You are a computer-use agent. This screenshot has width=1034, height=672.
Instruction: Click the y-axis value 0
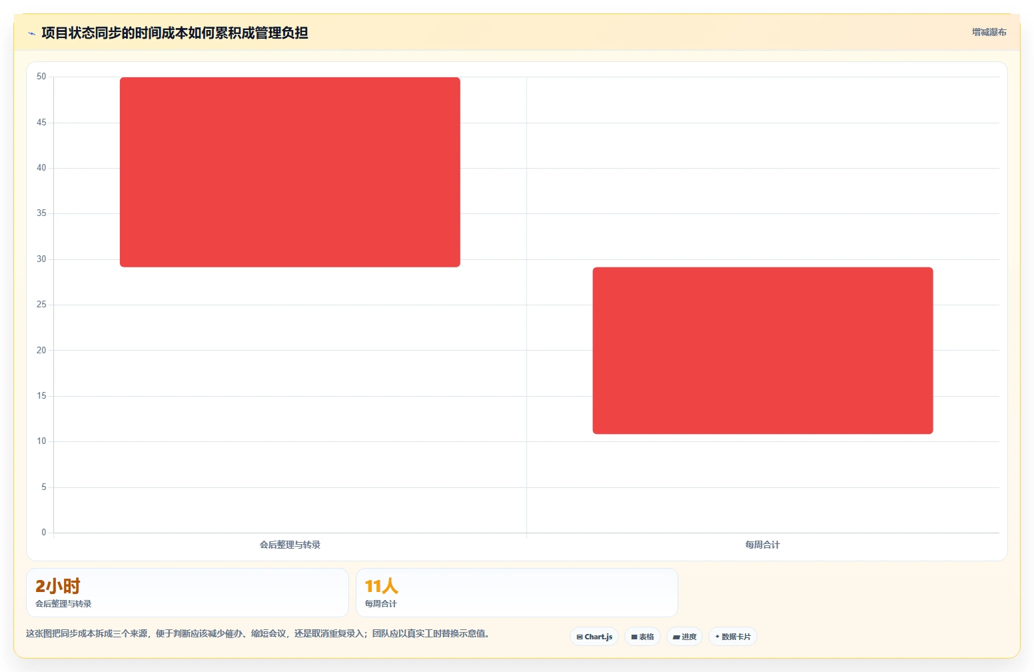click(44, 532)
